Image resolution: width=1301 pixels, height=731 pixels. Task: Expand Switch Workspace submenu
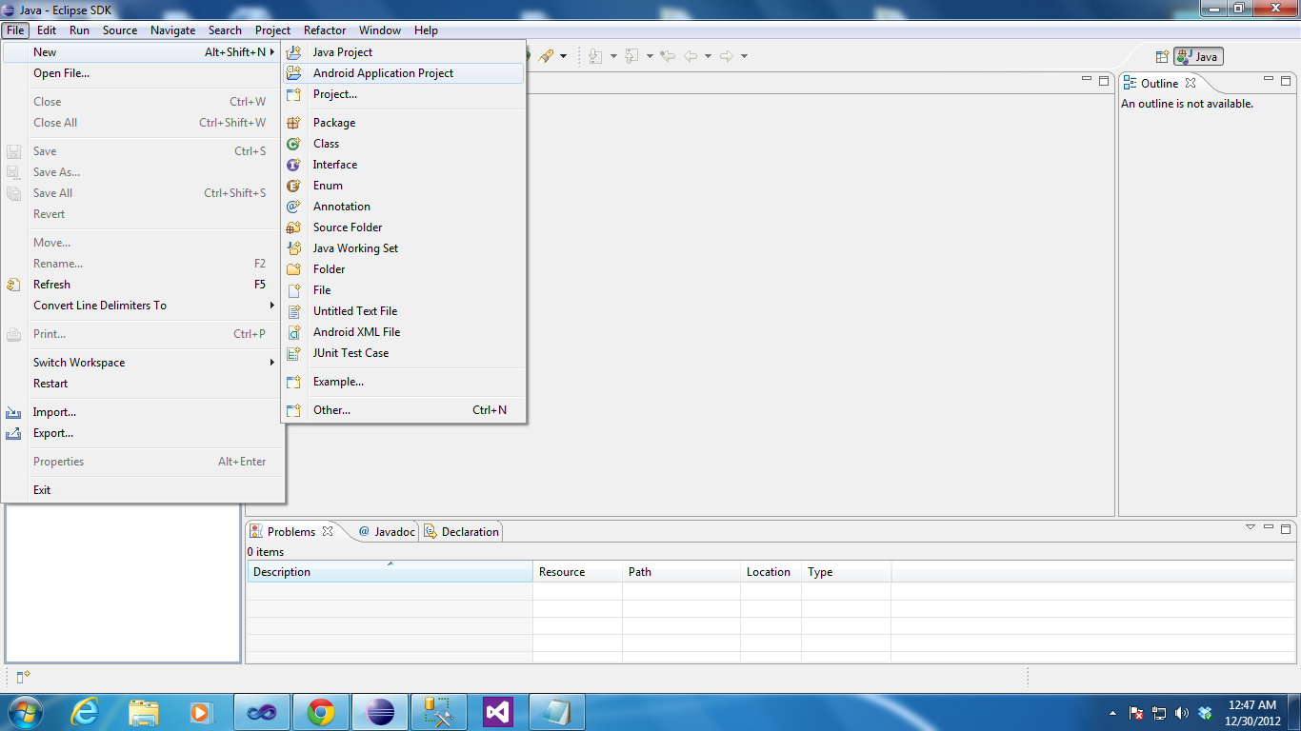coord(143,363)
